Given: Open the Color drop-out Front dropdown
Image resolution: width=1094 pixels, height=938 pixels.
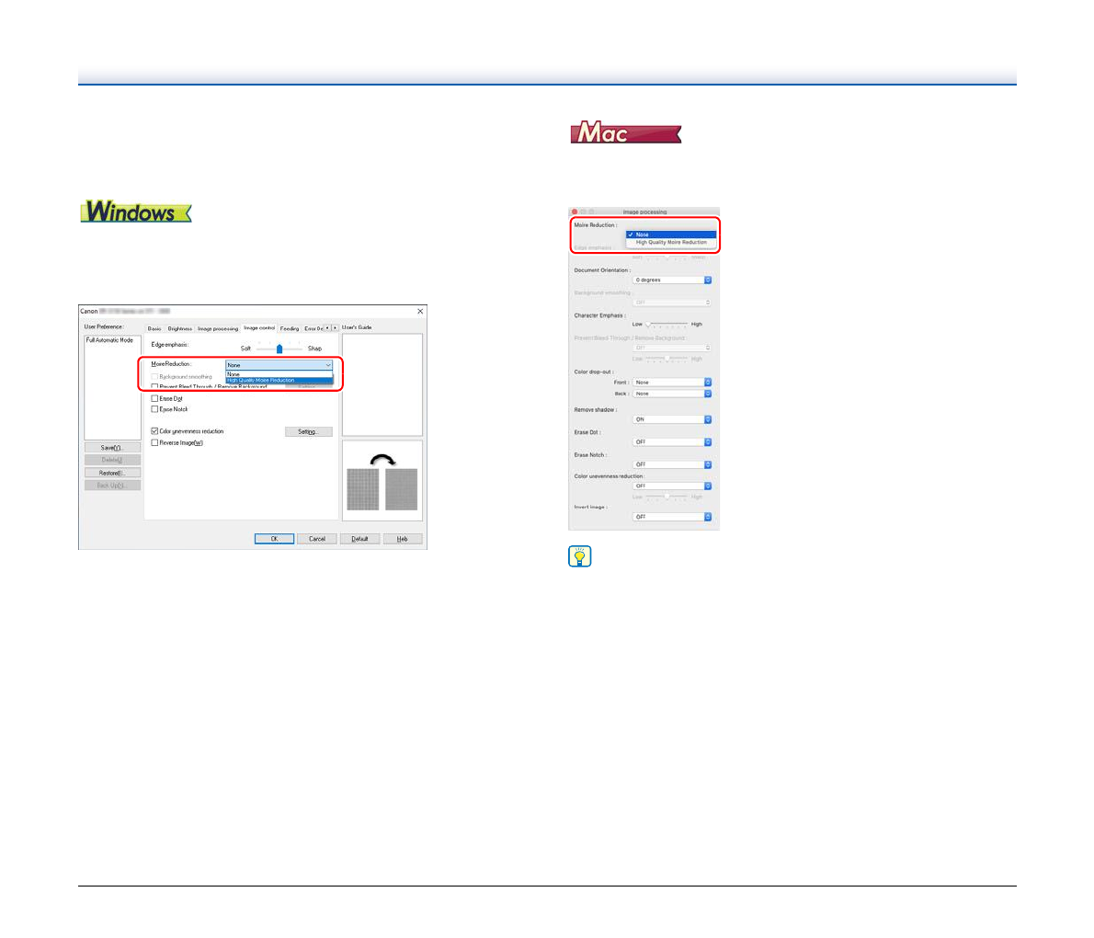Looking at the screenshot, I should pyautogui.click(x=672, y=382).
